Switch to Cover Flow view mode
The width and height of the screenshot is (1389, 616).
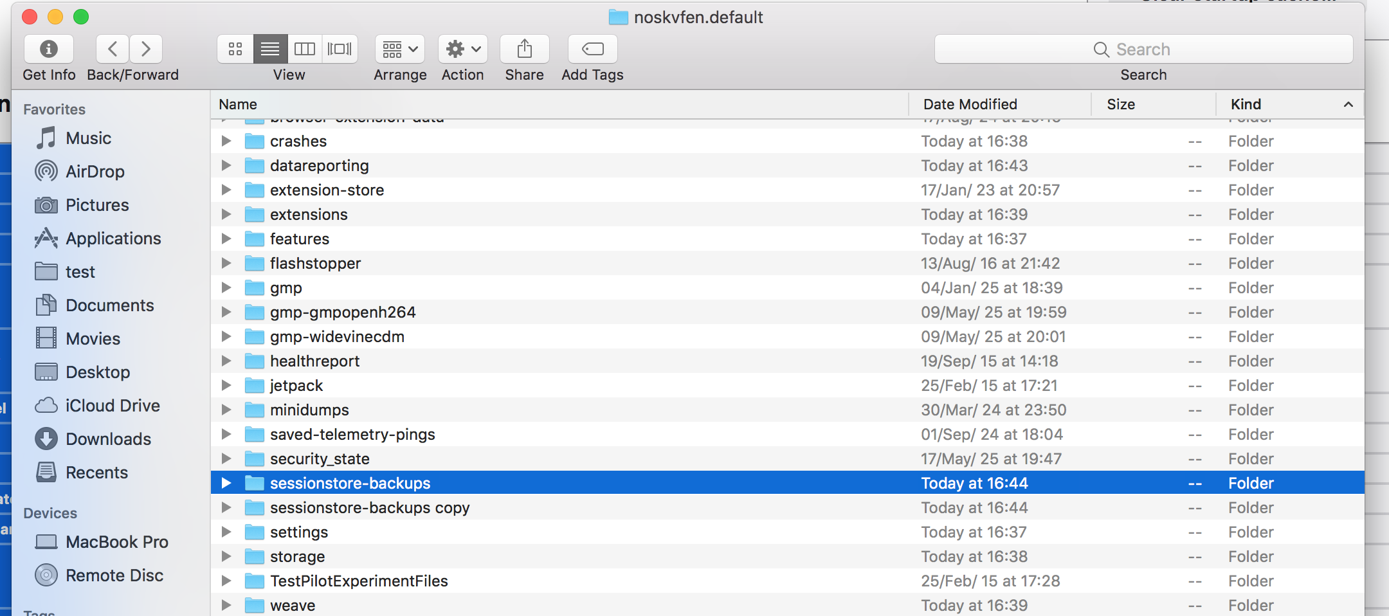pyautogui.click(x=340, y=50)
